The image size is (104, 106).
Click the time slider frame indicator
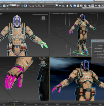(x=15, y=102)
